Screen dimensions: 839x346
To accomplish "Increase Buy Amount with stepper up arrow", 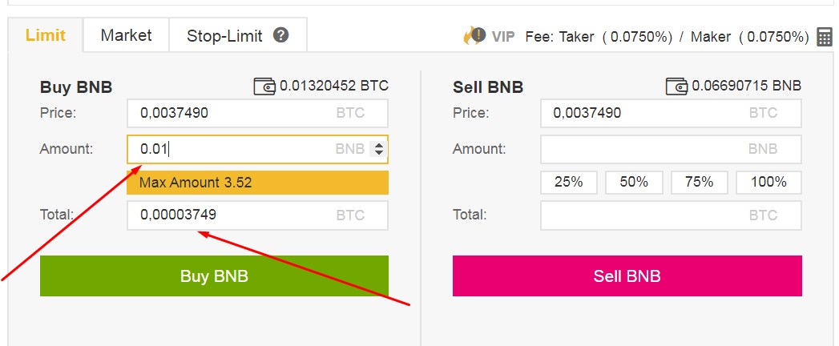I will coord(379,145).
